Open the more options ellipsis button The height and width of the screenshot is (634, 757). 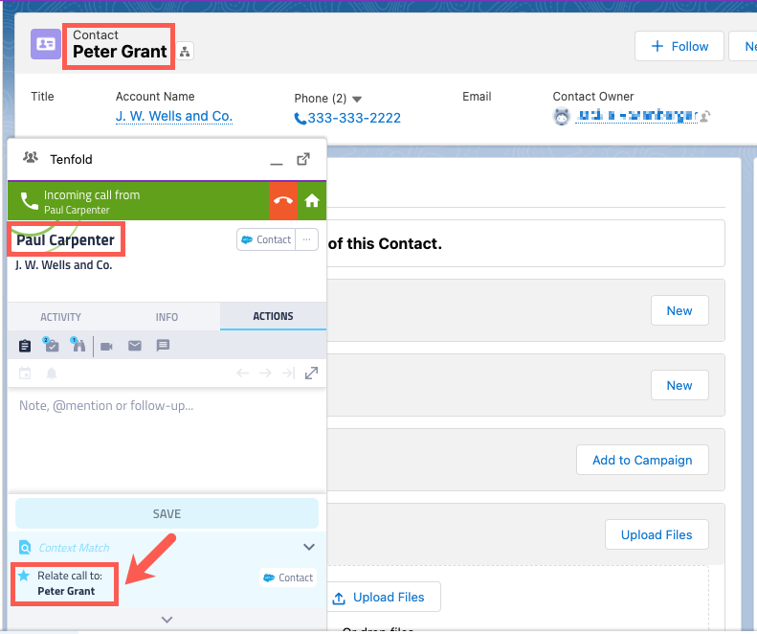[306, 239]
